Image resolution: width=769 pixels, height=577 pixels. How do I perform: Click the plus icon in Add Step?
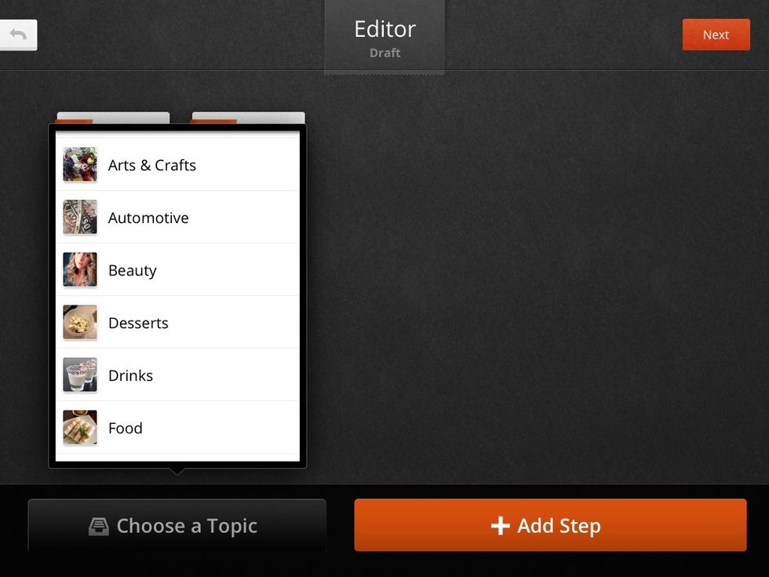(x=501, y=526)
